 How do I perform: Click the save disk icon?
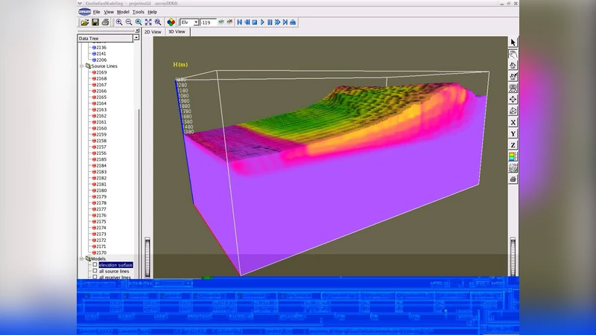[95, 22]
